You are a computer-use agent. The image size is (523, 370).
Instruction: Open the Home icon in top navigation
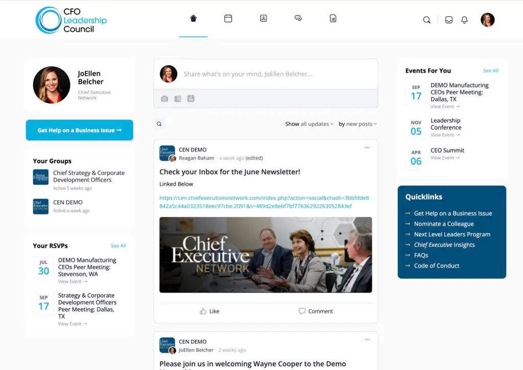[x=194, y=18]
